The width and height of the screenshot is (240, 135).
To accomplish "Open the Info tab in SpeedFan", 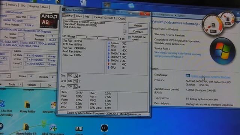I will pos(87,16).
